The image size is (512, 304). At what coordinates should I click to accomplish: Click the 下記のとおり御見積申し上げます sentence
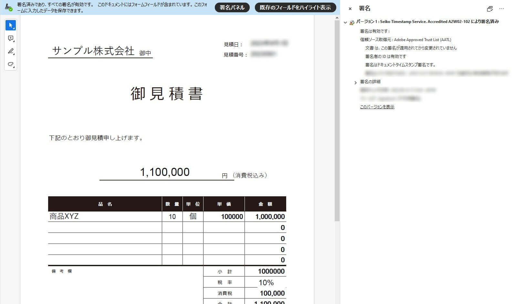click(96, 138)
